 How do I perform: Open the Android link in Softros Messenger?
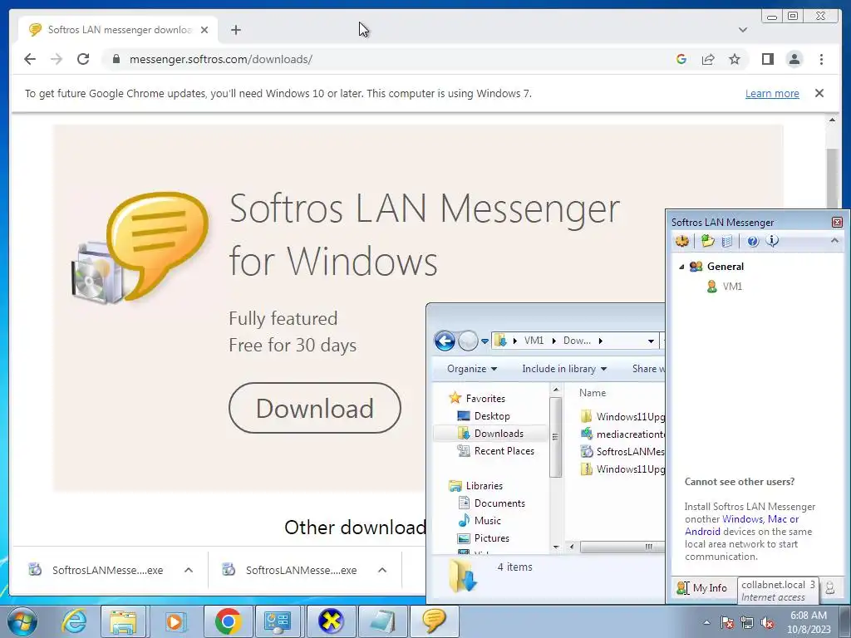click(702, 532)
